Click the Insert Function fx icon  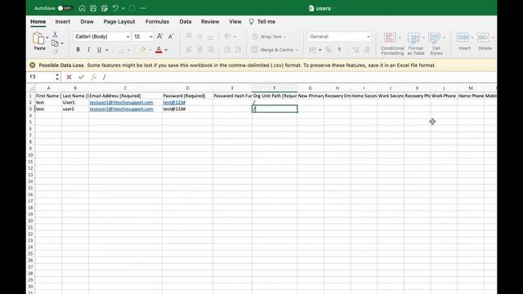(x=94, y=77)
